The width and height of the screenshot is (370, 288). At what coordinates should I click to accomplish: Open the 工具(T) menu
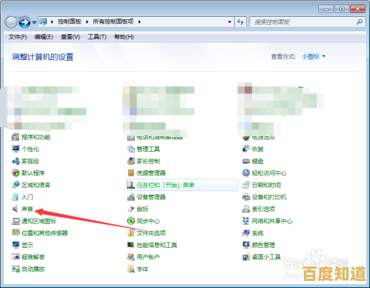[97, 37]
